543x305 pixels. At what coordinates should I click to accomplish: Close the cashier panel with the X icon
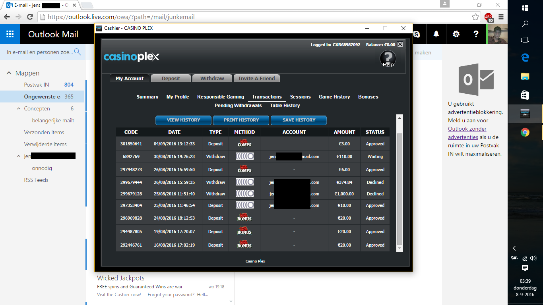click(400, 44)
